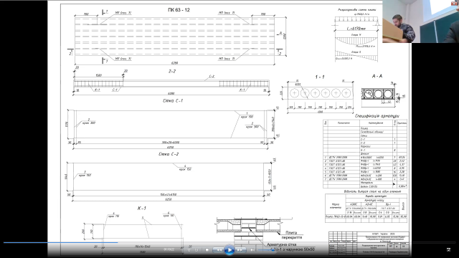Click the reinforcement specification table
The width and height of the screenshot is (459, 258).
tap(365, 153)
